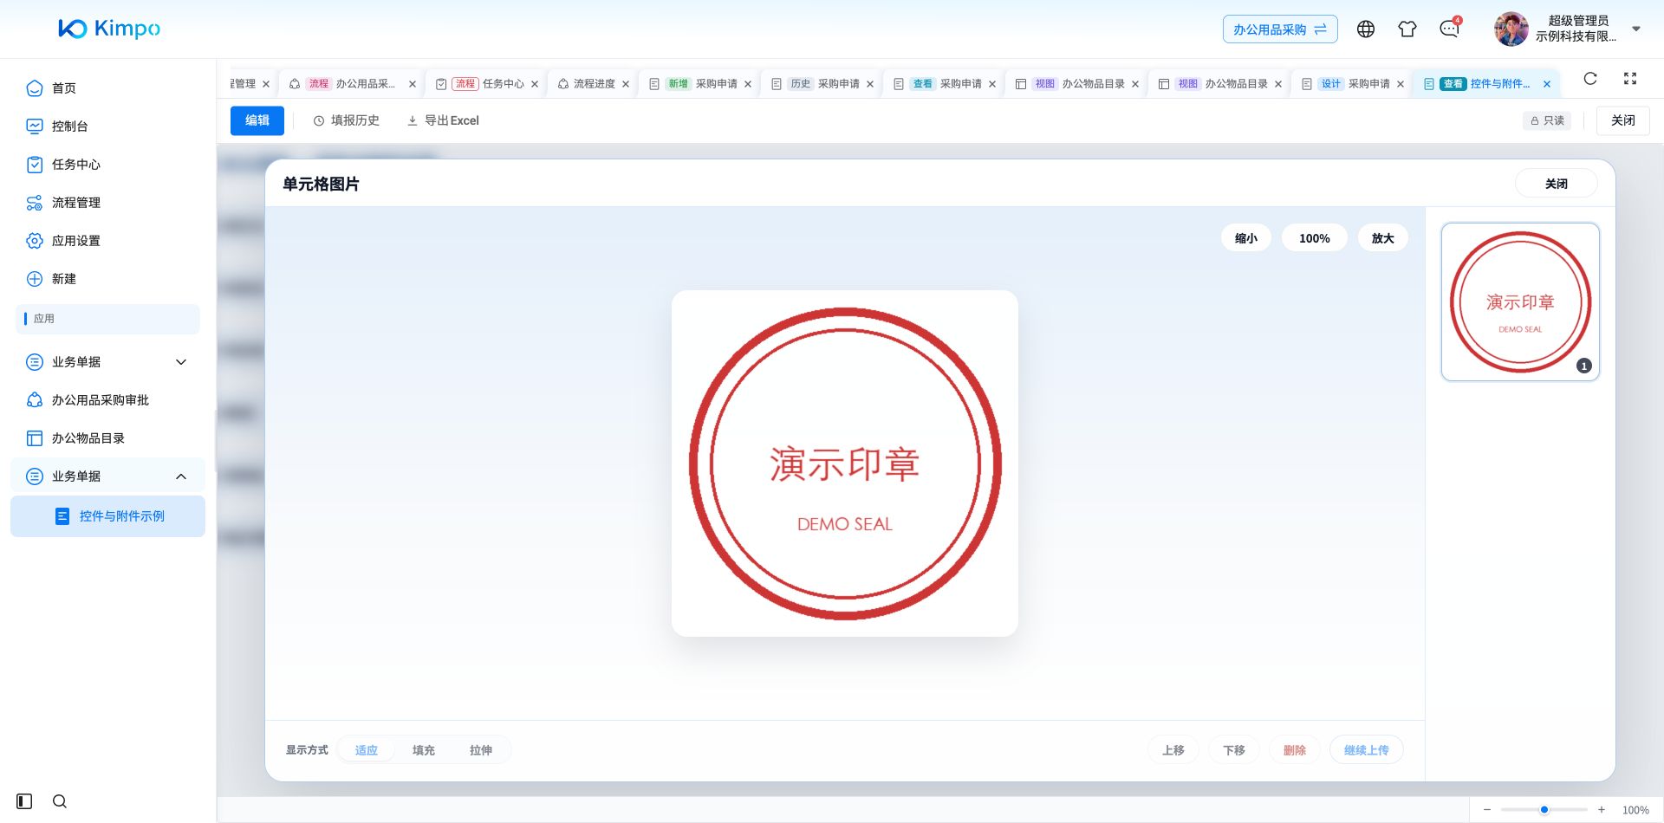This screenshot has height=823, width=1664.
Task: Close the 控件与附件 tab
Action: (x=1547, y=84)
